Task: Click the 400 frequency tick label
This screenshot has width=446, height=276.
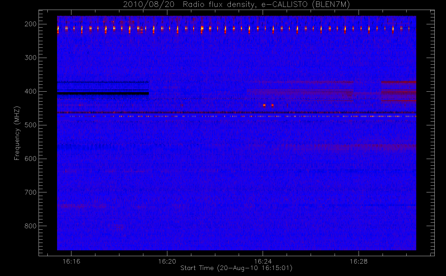Action: click(31, 91)
